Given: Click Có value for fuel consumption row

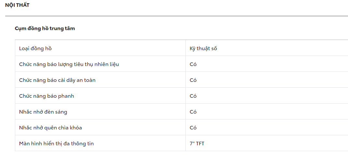Looking at the screenshot, I should pyautogui.click(x=193, y=64).
